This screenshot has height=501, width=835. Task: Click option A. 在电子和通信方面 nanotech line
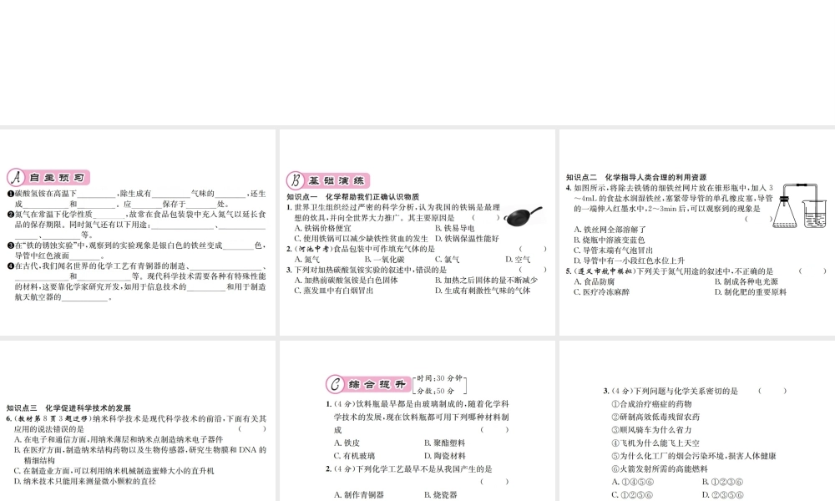coord(119,440)
